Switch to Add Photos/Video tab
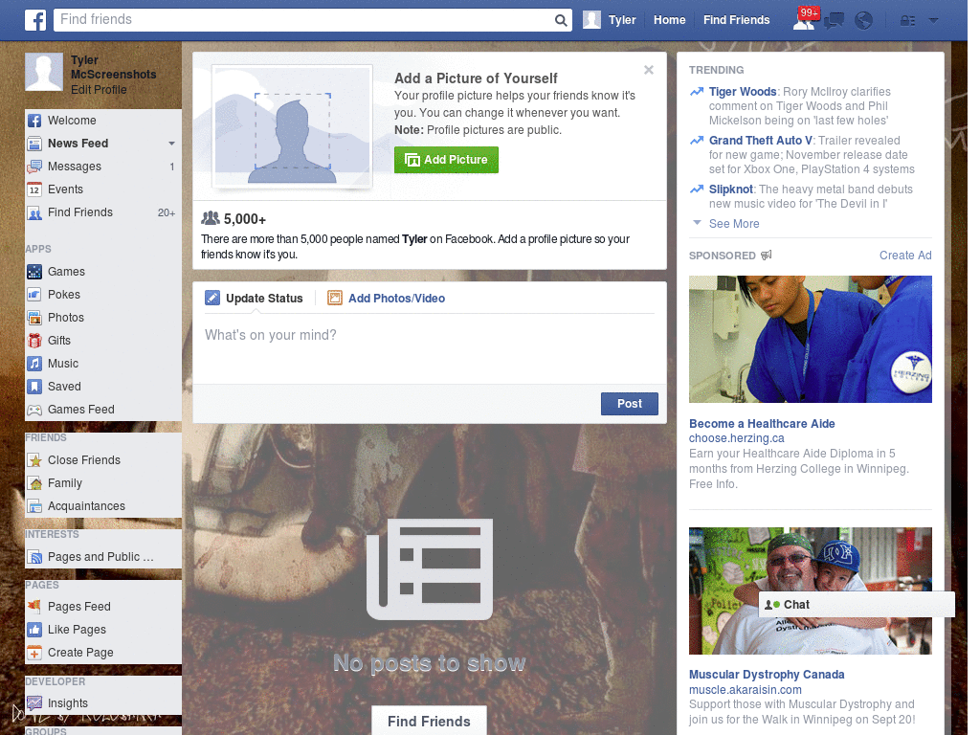 [x=387, y=299]
